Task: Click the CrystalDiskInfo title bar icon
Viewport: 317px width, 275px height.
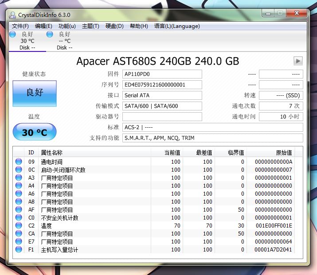Action: [12, 15]
